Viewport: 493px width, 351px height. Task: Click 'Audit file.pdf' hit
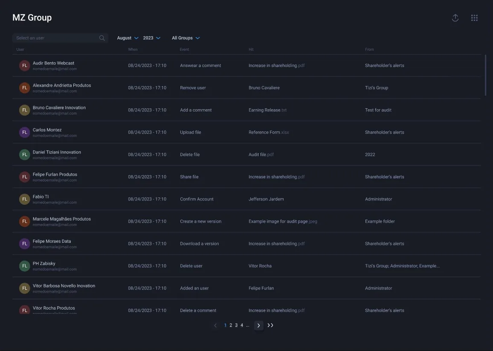point(261,155)
